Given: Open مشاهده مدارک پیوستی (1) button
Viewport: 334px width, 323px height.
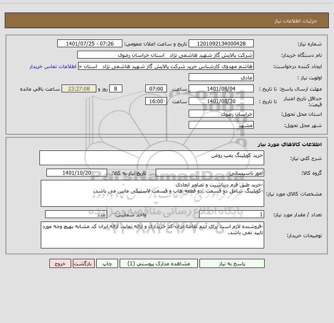Looking at the screenshot, I should coord(159,264).
